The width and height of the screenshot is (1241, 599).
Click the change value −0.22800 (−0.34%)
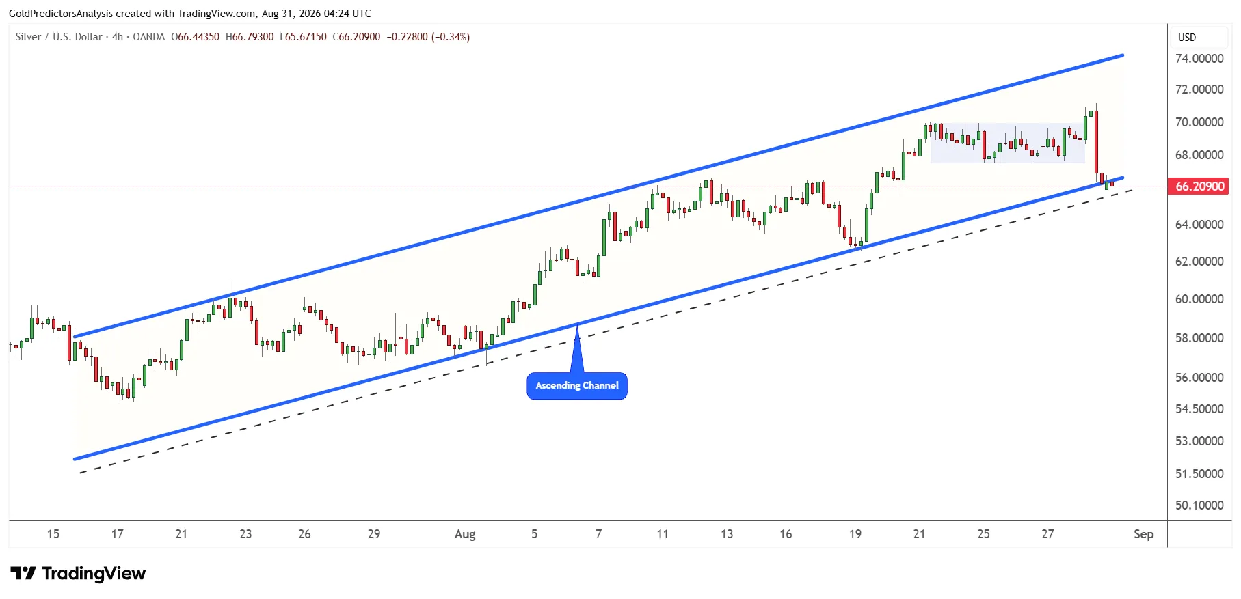click(x=428, y=37)
